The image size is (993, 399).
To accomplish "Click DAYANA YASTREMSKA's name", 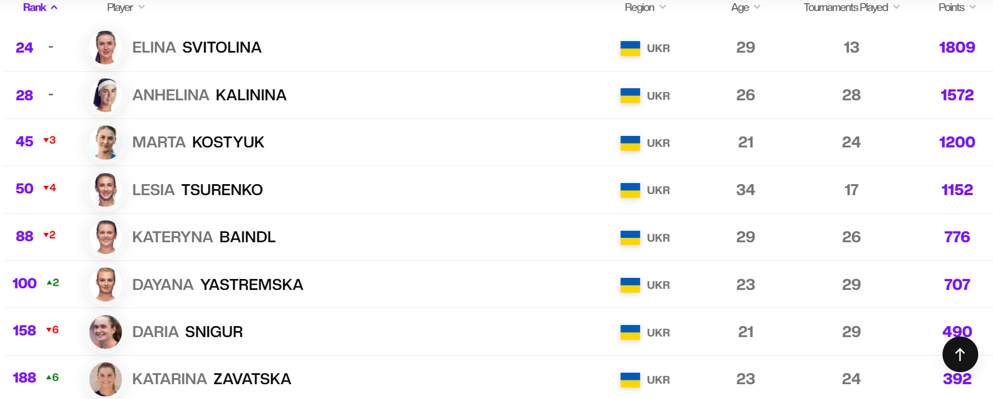I will pos(217,284).
